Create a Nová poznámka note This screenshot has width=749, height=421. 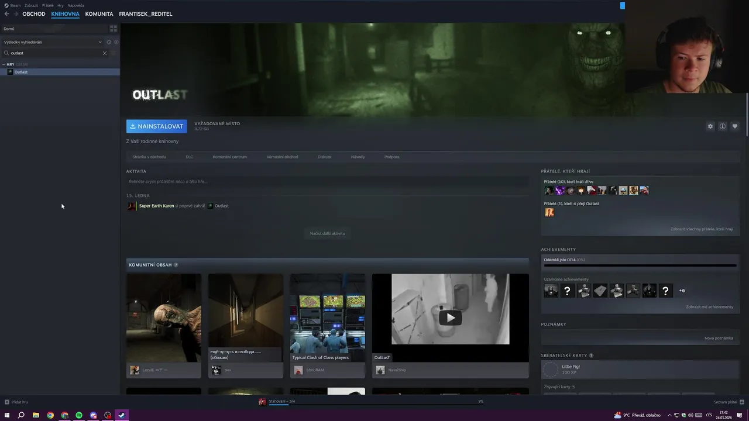click(719, 338)
